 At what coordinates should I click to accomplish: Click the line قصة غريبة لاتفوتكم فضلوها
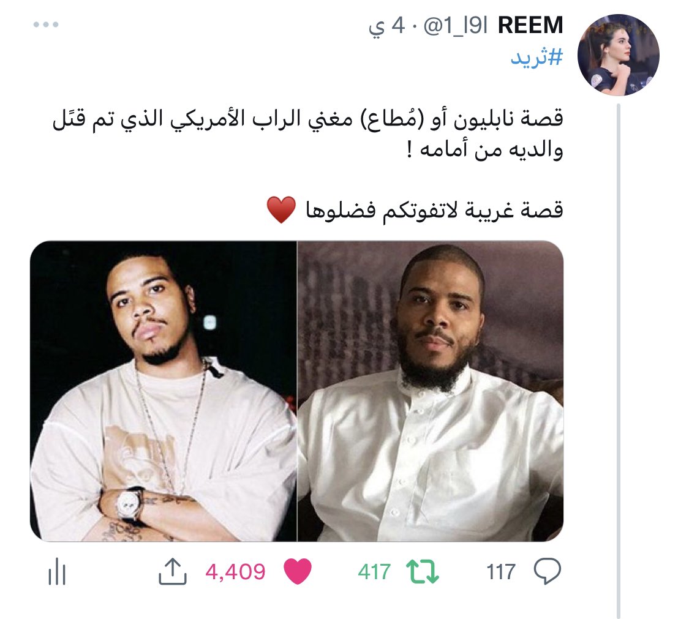(x=435, y=210)
